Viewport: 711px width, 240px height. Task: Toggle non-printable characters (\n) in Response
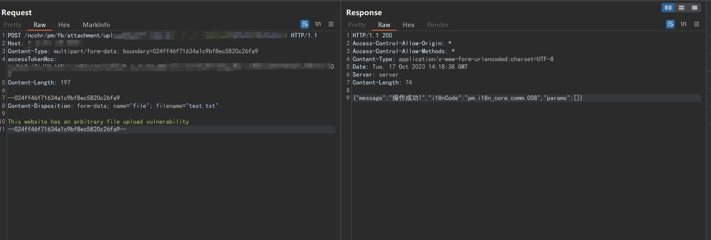684,24
